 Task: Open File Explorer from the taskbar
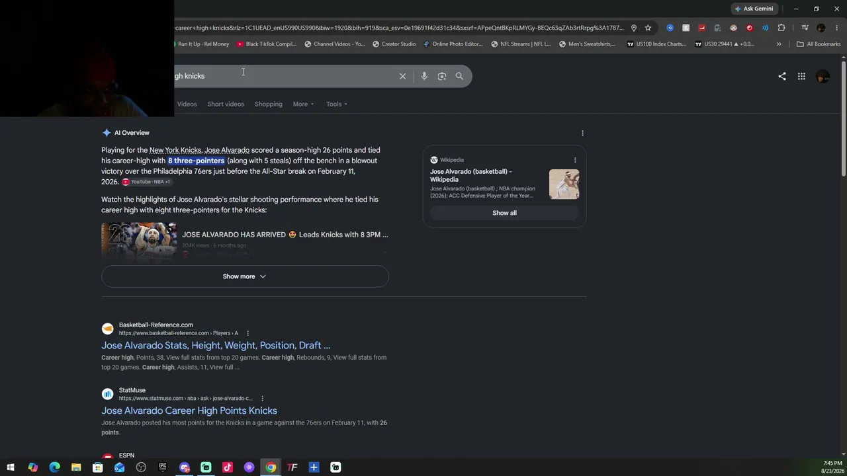pyautogui.click(x=76, y=467)
